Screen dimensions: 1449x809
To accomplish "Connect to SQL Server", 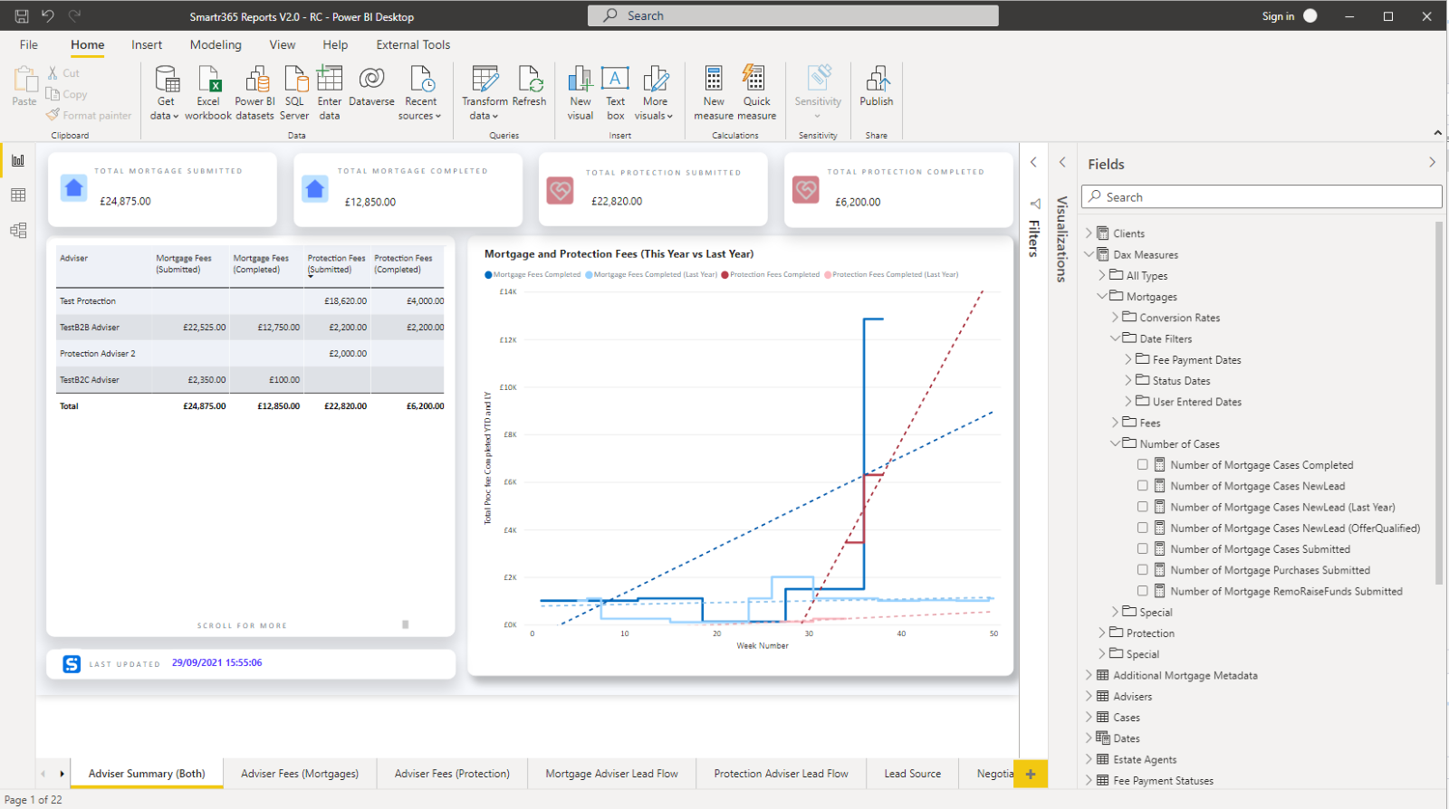I will pyautogui.click(x=294, y=92).
